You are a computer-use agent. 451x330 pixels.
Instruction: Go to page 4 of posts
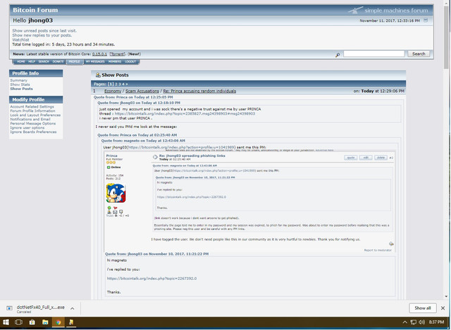[x=123, y=84]
